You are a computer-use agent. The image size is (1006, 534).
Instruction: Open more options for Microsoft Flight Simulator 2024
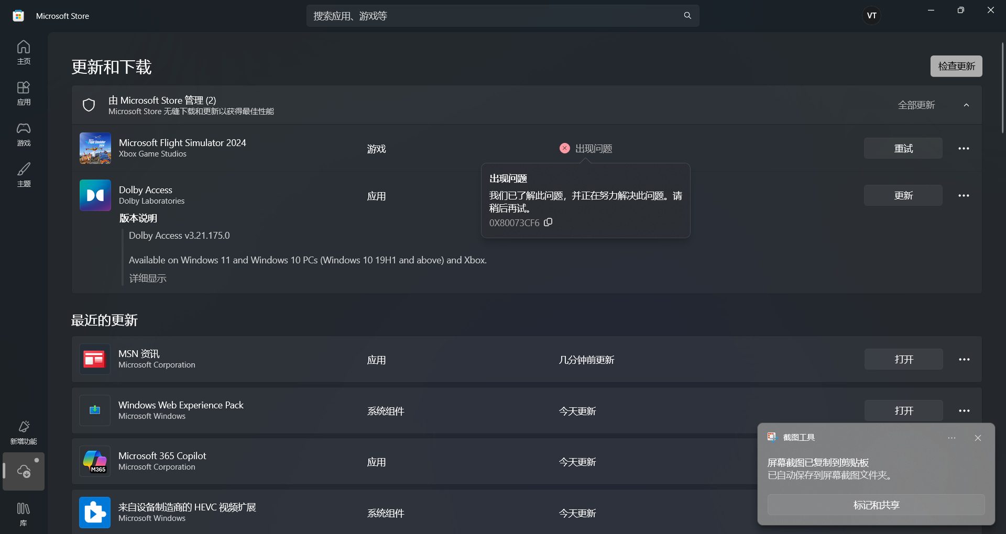click(964, 148)
